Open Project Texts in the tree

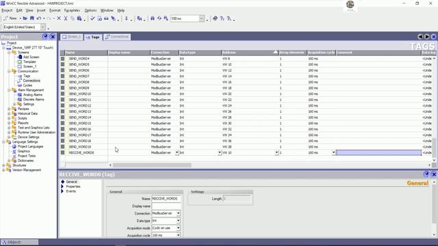[x=27, y=156]
